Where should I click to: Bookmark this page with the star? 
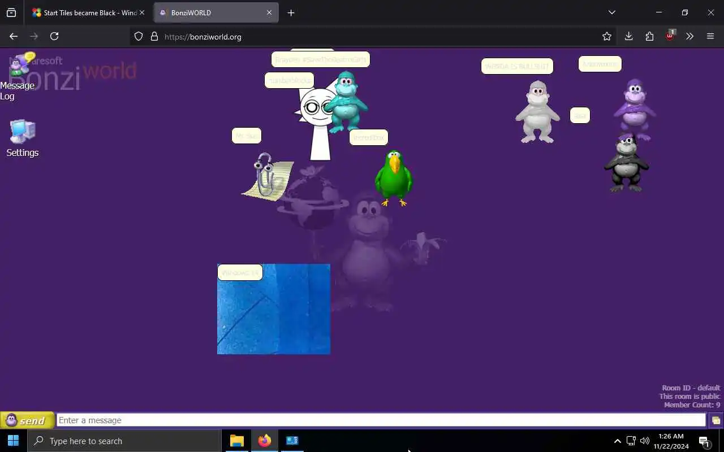pyautogui.click(x=607, y=36)
